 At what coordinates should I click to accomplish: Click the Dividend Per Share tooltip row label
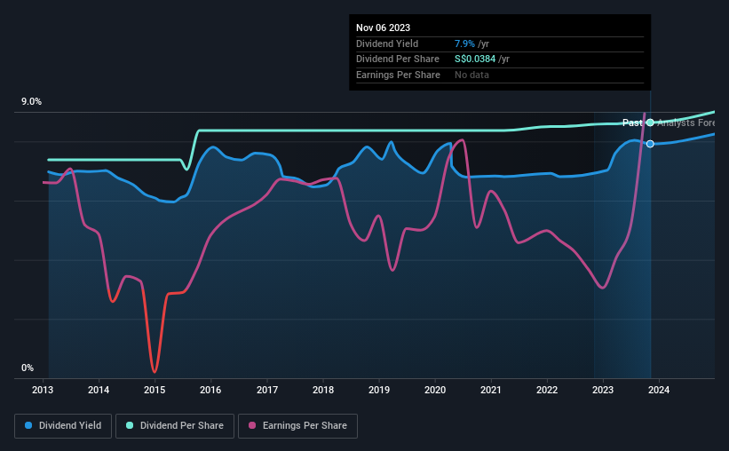(398, 59)
